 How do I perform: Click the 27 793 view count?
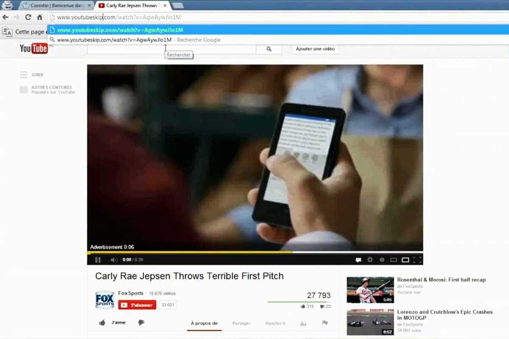click(319, 295)
